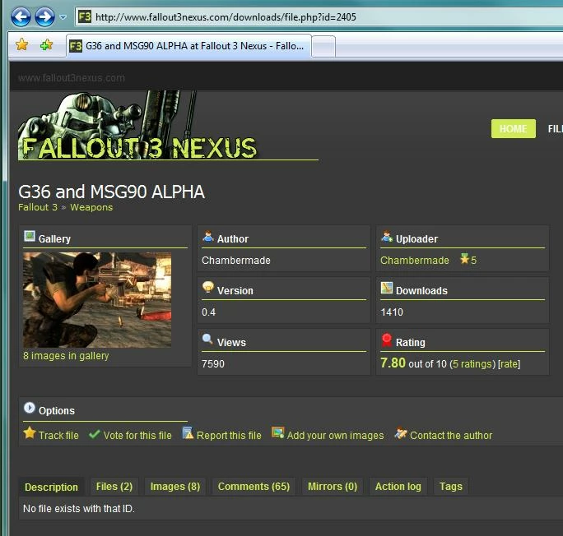Click the Options arrow circle icon
The image size is (563, 536).
(30, 408)
